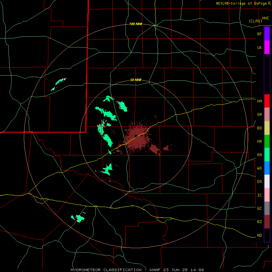This screenshot has width=272, height=272.
Task: Click the GC legend label
Action: [x=259, y=209]
